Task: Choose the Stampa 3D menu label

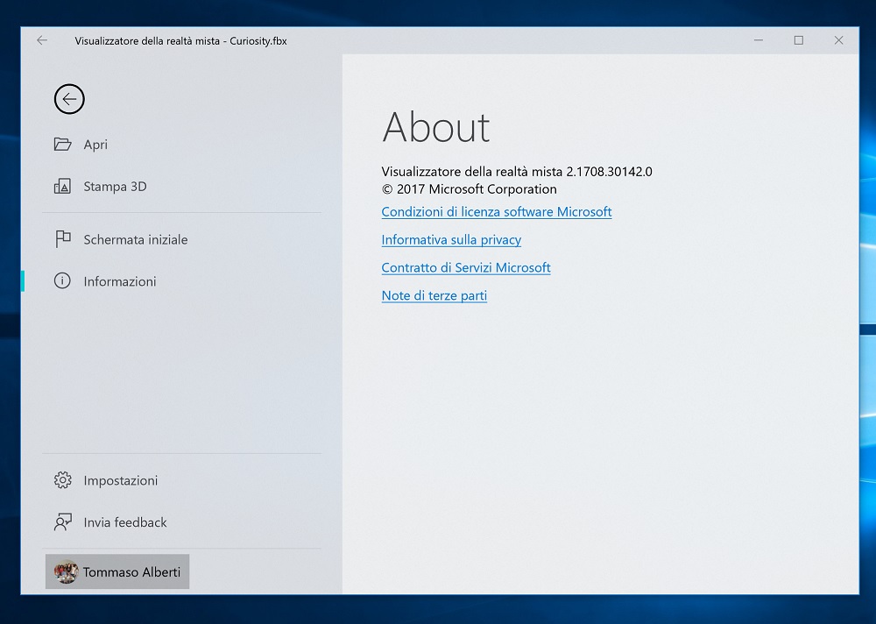Action: [115, 187]
